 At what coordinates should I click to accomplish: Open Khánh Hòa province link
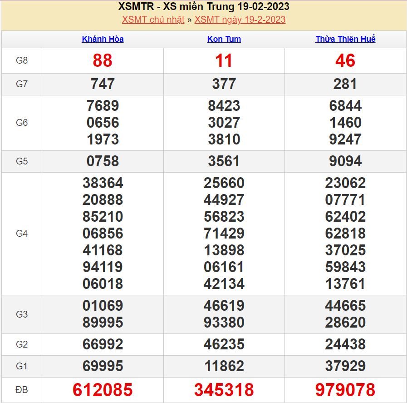[x=103, y=39]
